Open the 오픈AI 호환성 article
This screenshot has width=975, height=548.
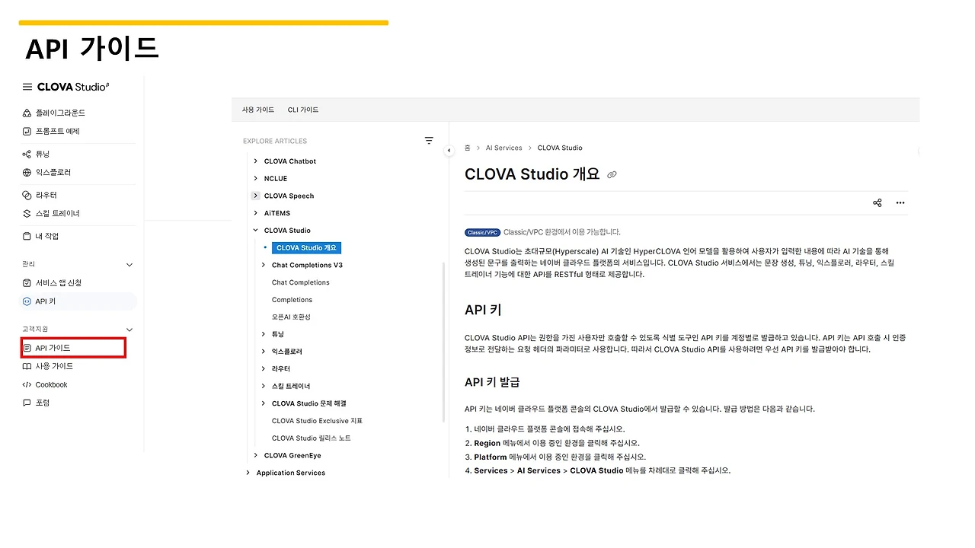pyautogui.click(x=292, y=317)
